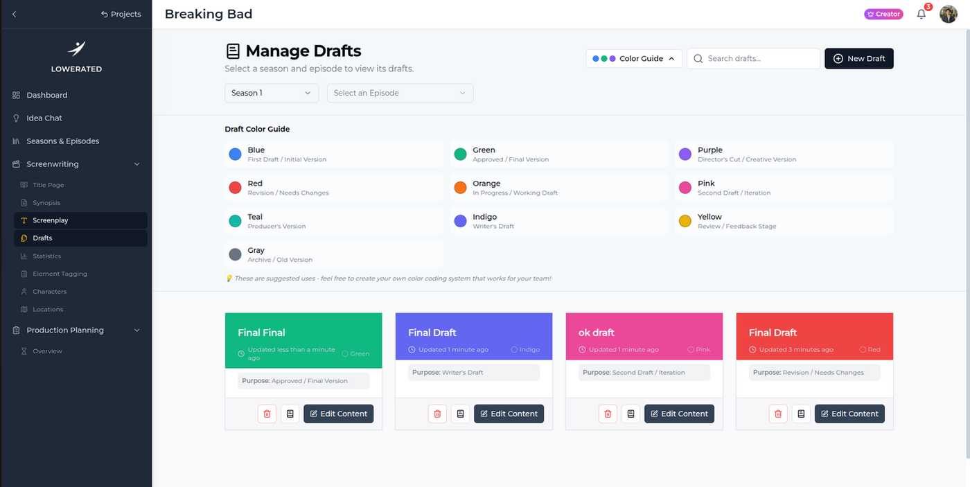Select the Pink radio on ok draft card
The height and width of the screenshot is (487, 970).
[x=691, y=350]
